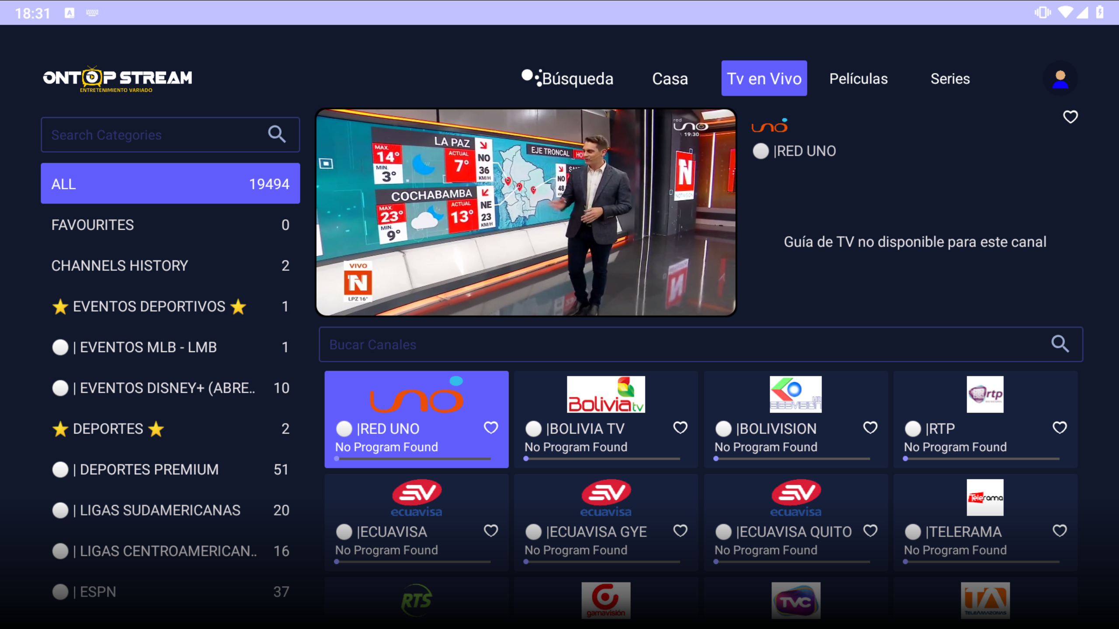Switch to the Películas tab
1119x629 pixels.
click(x=858, y=79)
